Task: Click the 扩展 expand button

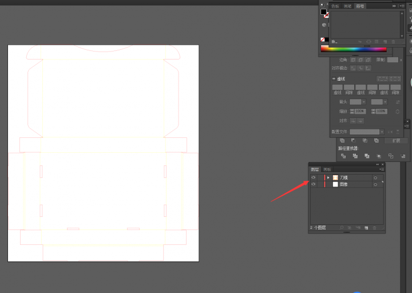Action: coord(396,140)
